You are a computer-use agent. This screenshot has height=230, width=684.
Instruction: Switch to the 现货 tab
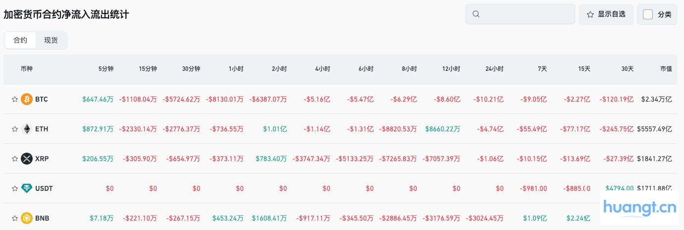(51, 40)
